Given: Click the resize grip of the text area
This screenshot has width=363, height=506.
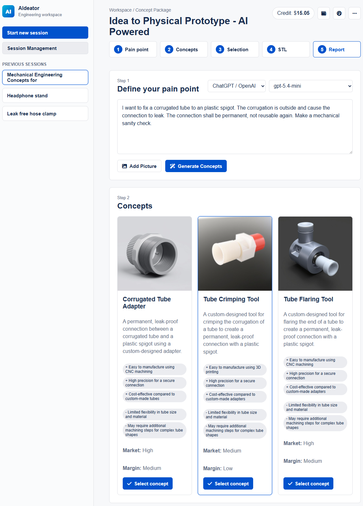Looking at the screenshot, I should tap(351, 152).
